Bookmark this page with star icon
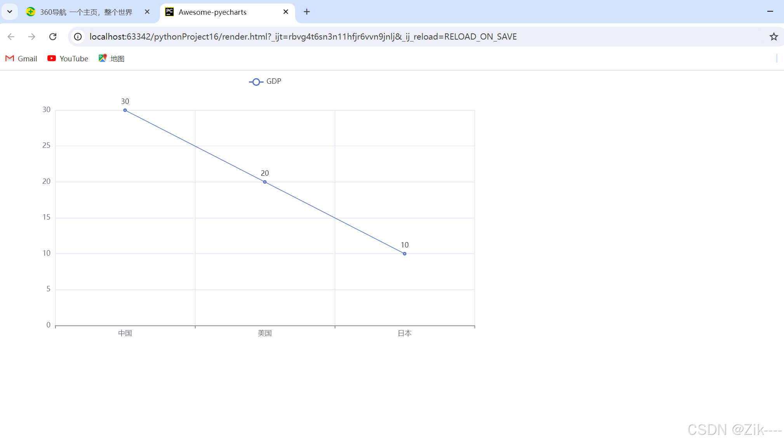Image resolution: width=784 pixels, height=443 pixels. point(774,37)
